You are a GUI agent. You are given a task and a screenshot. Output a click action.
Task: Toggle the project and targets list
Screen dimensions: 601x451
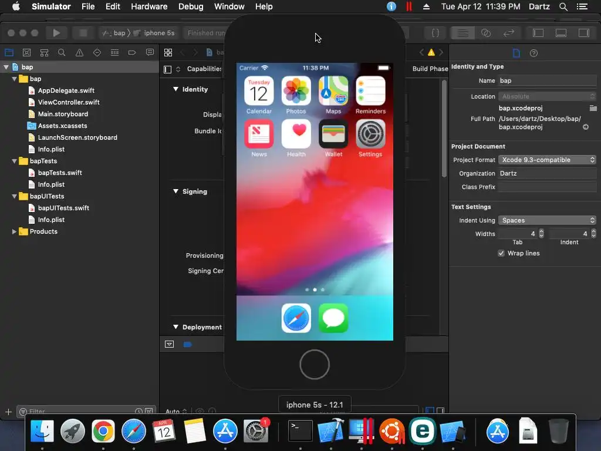coord(167,69)
